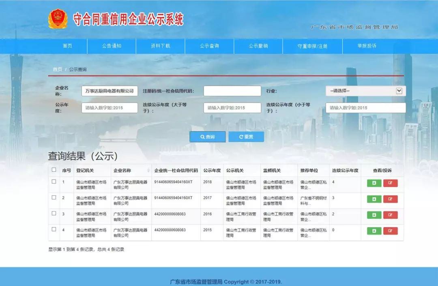The height and width of the screenshot is (286, 438).
Task: Click the red complaint icon in row 1
Action: coord(390,183)
